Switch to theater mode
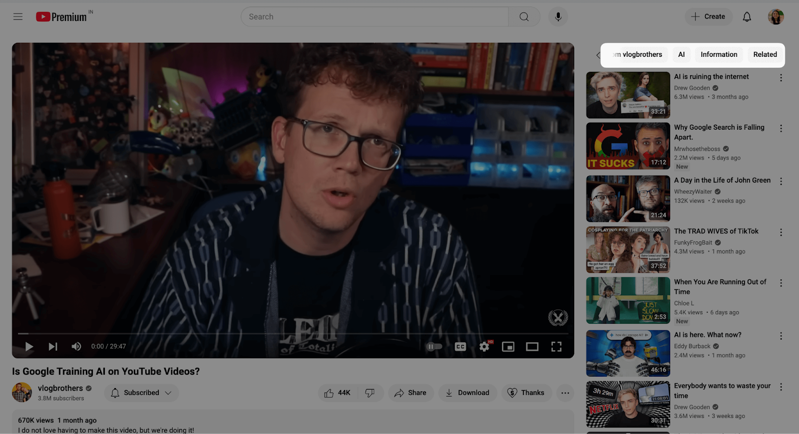799x434 pixels. [532, 346]
